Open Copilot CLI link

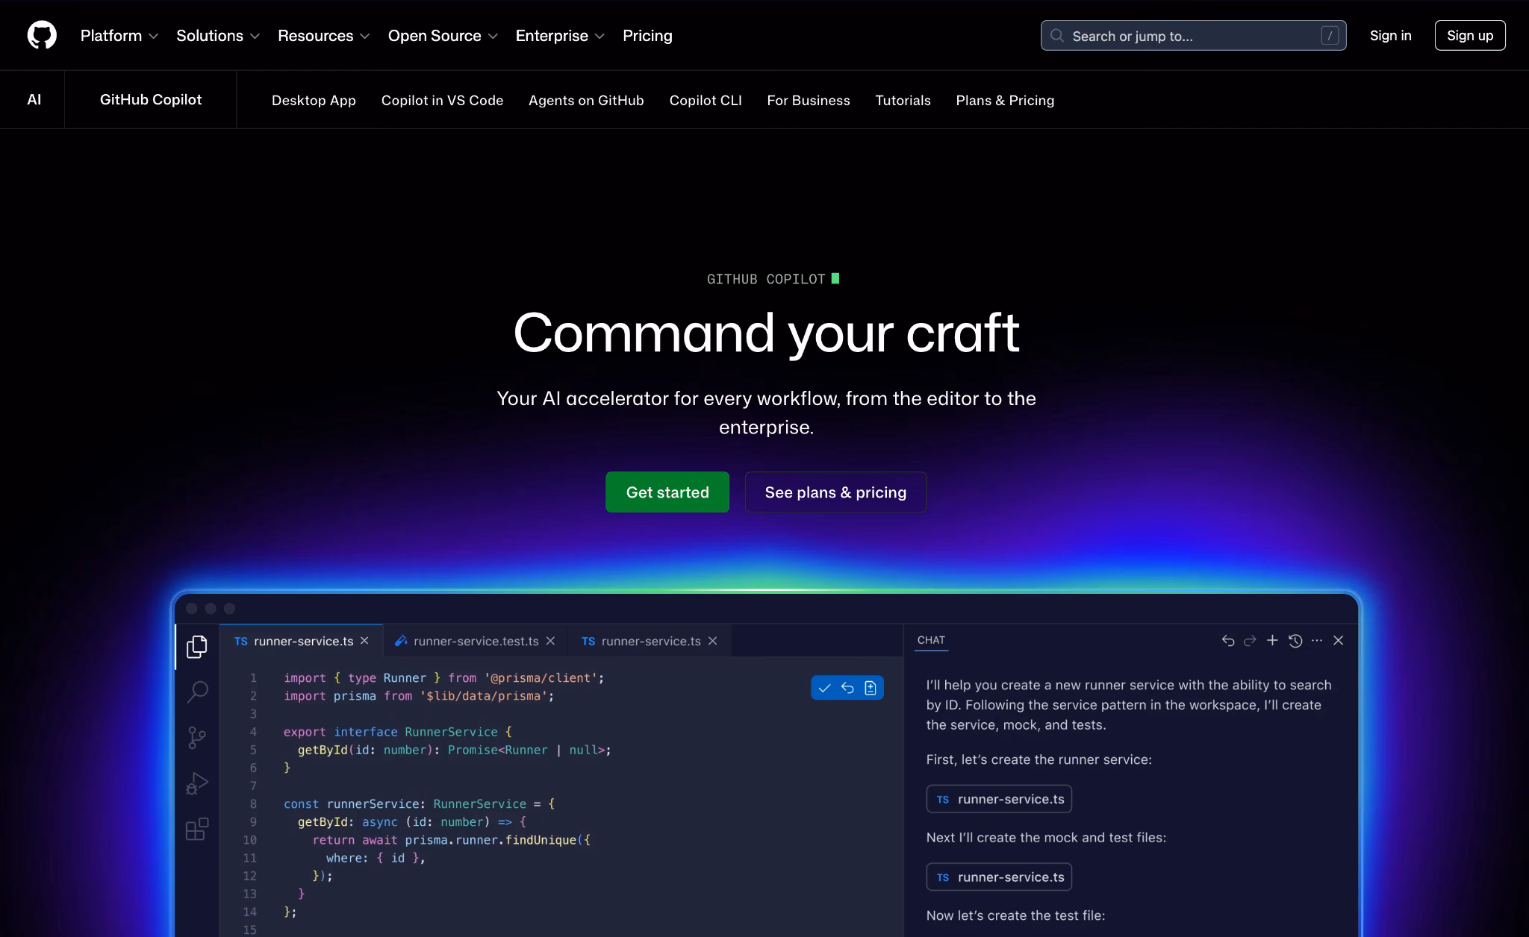[x=706, y=100]
